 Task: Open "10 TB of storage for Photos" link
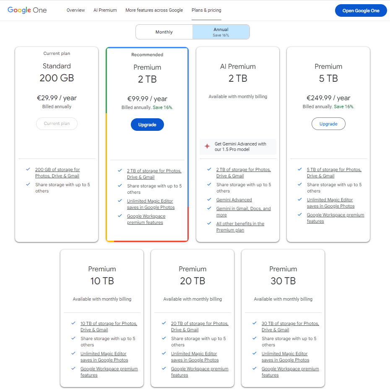(x=109, y=327)
